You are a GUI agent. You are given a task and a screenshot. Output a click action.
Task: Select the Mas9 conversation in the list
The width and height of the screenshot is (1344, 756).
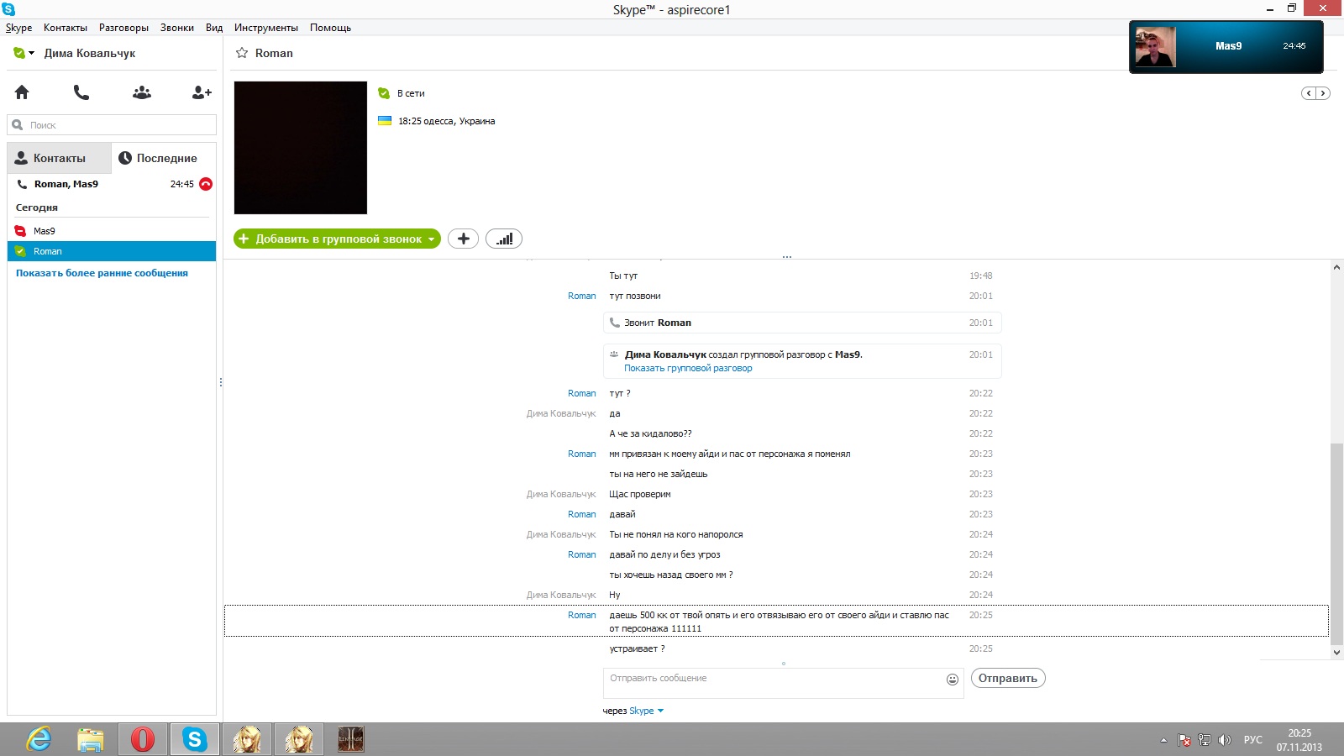112,231
